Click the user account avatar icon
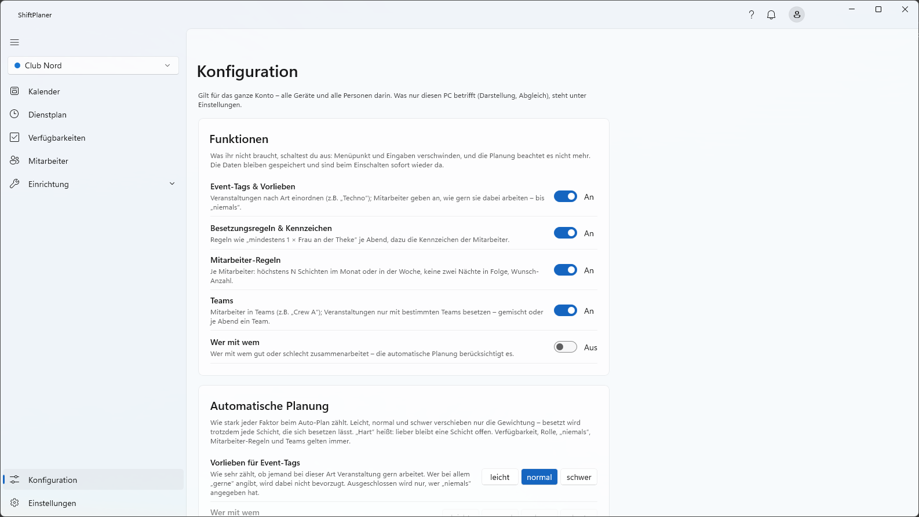 [x=797, y=15]
